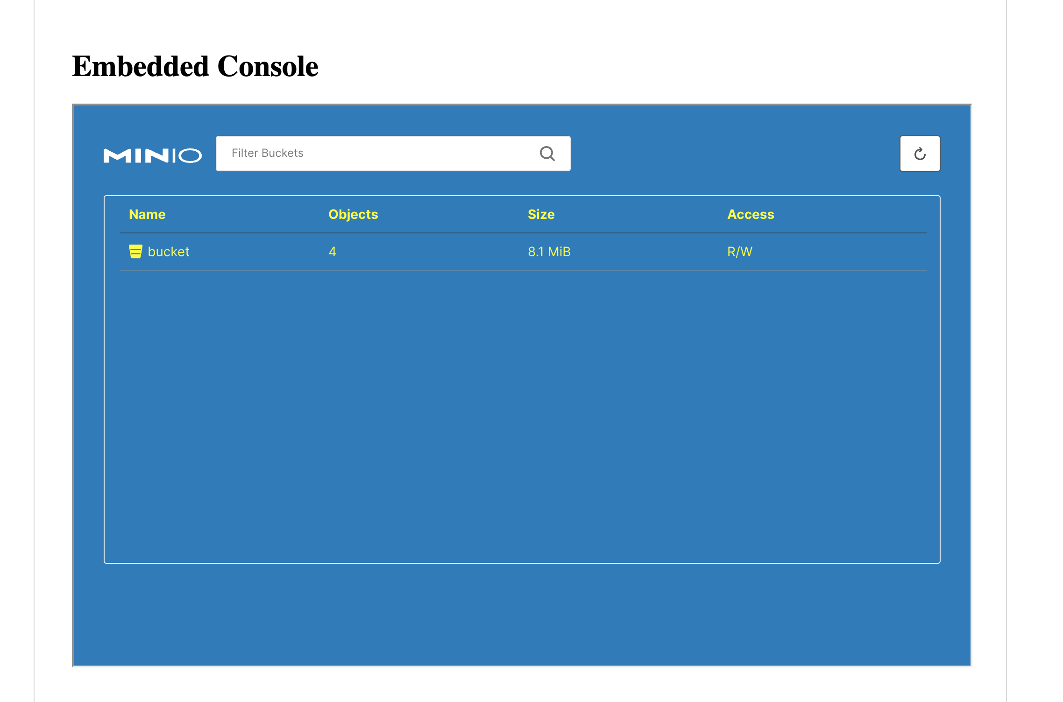The image size is (1063, 702).
Task: Click the Objects column header
Action: [353, 214]
